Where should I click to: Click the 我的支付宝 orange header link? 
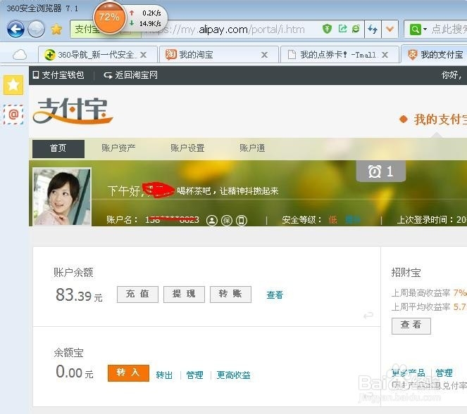click(440, 119)
